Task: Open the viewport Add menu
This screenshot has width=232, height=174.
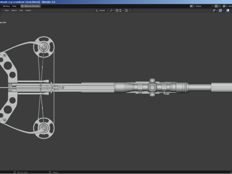Action: (21, 11)
